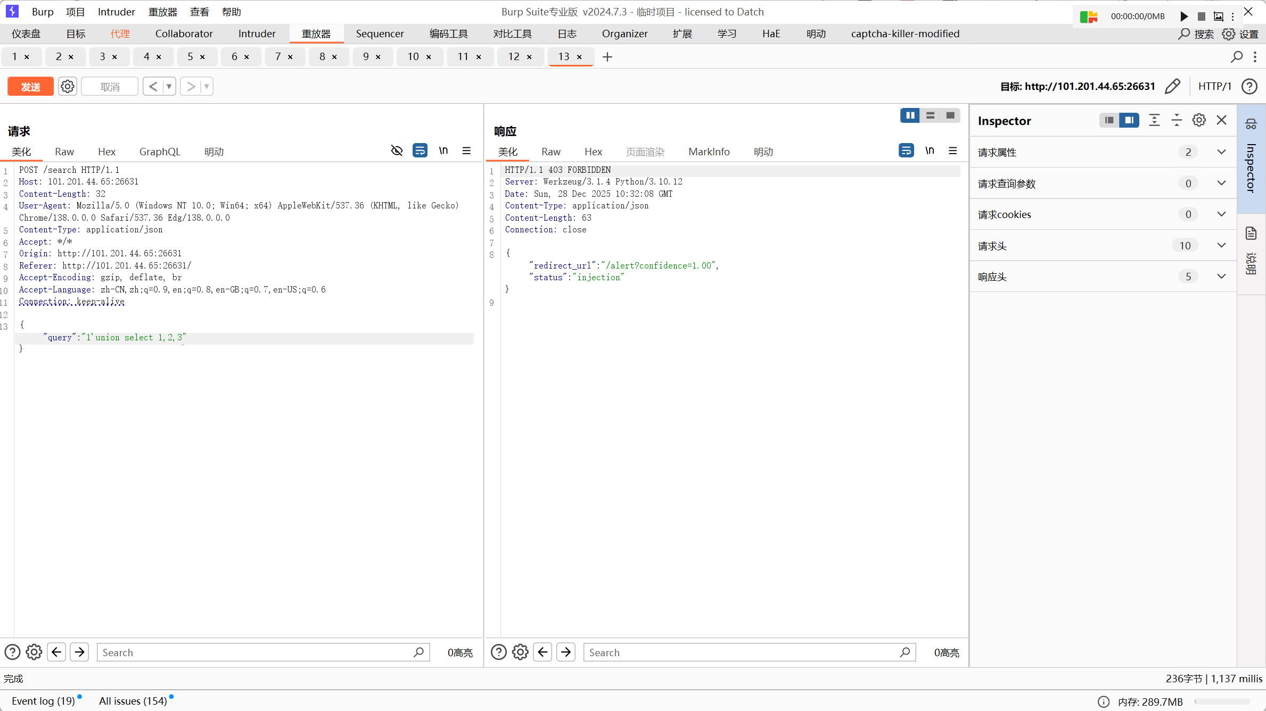The image size is (1266, 711).
Task: Open history back dropdown arrow
Action: [169, 86]
